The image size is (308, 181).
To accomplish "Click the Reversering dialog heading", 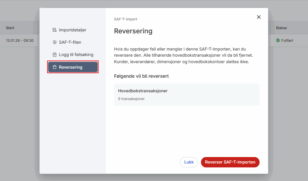I will point(133,31).
